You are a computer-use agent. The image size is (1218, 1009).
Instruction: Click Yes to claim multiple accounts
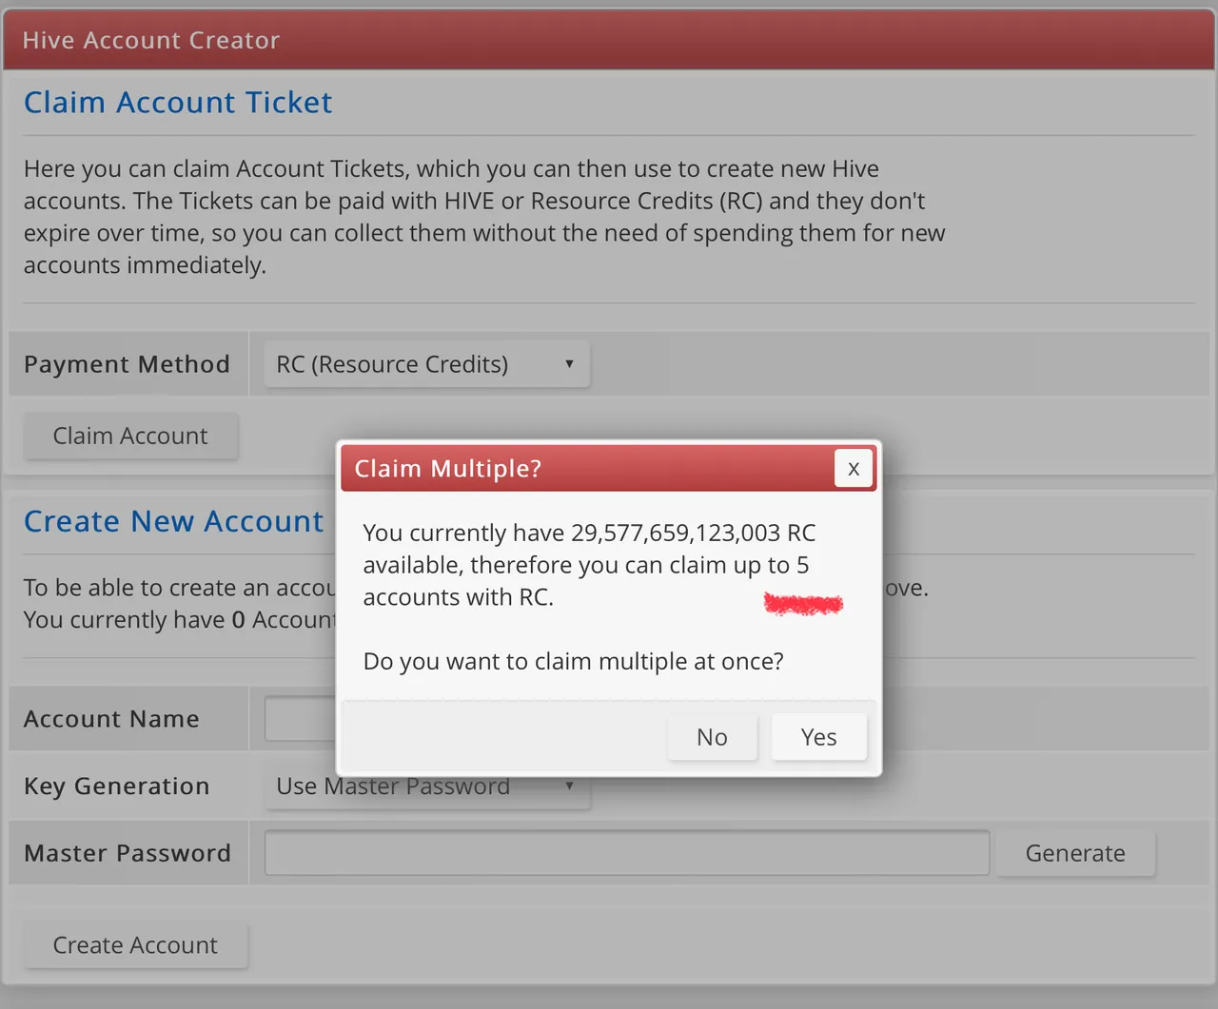tap(819, 737)
